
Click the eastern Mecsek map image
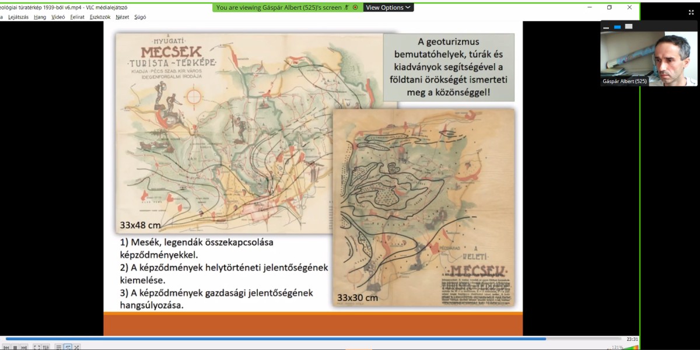click(423, 207)
